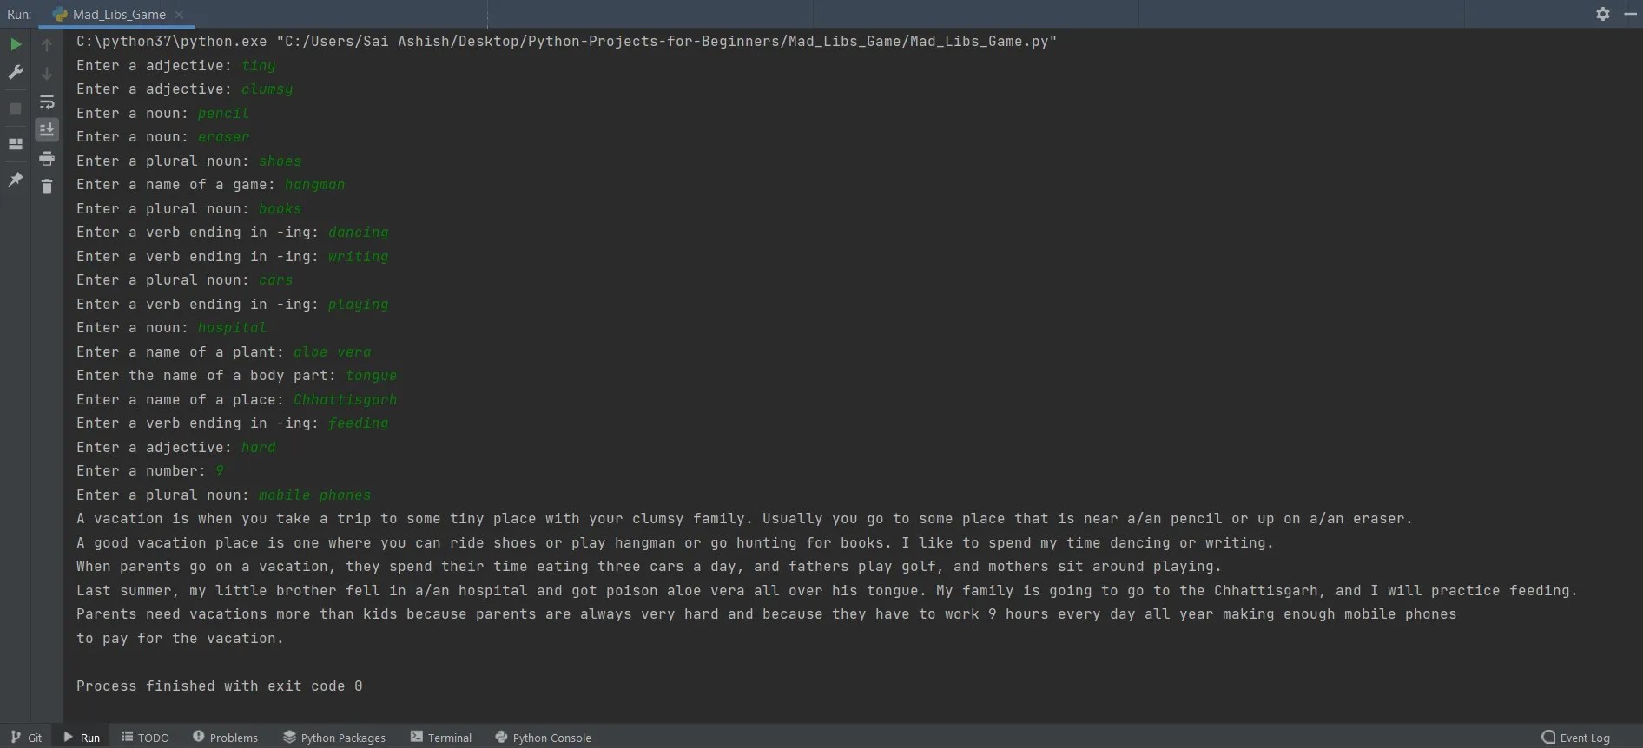
Task: Click the line starting 'When parents go on'
Action: pos(649,567)
